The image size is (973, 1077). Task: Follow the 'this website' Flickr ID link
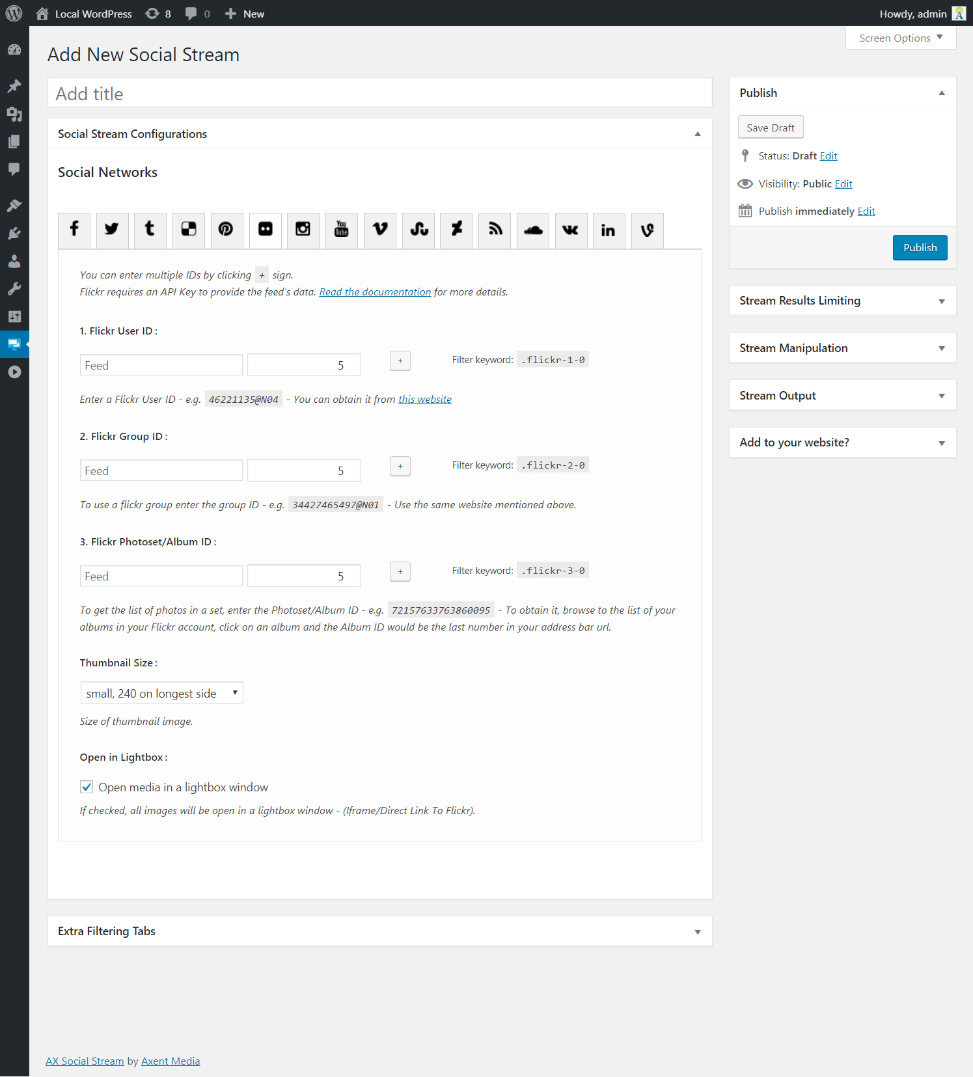(425, 399)
